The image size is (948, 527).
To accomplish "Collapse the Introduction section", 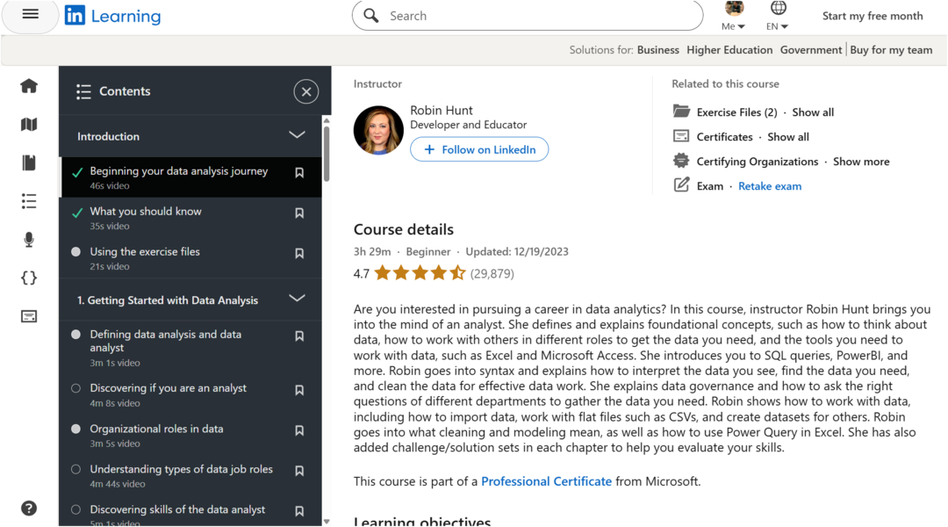I will pyautogui.click(x=297, y=135).
